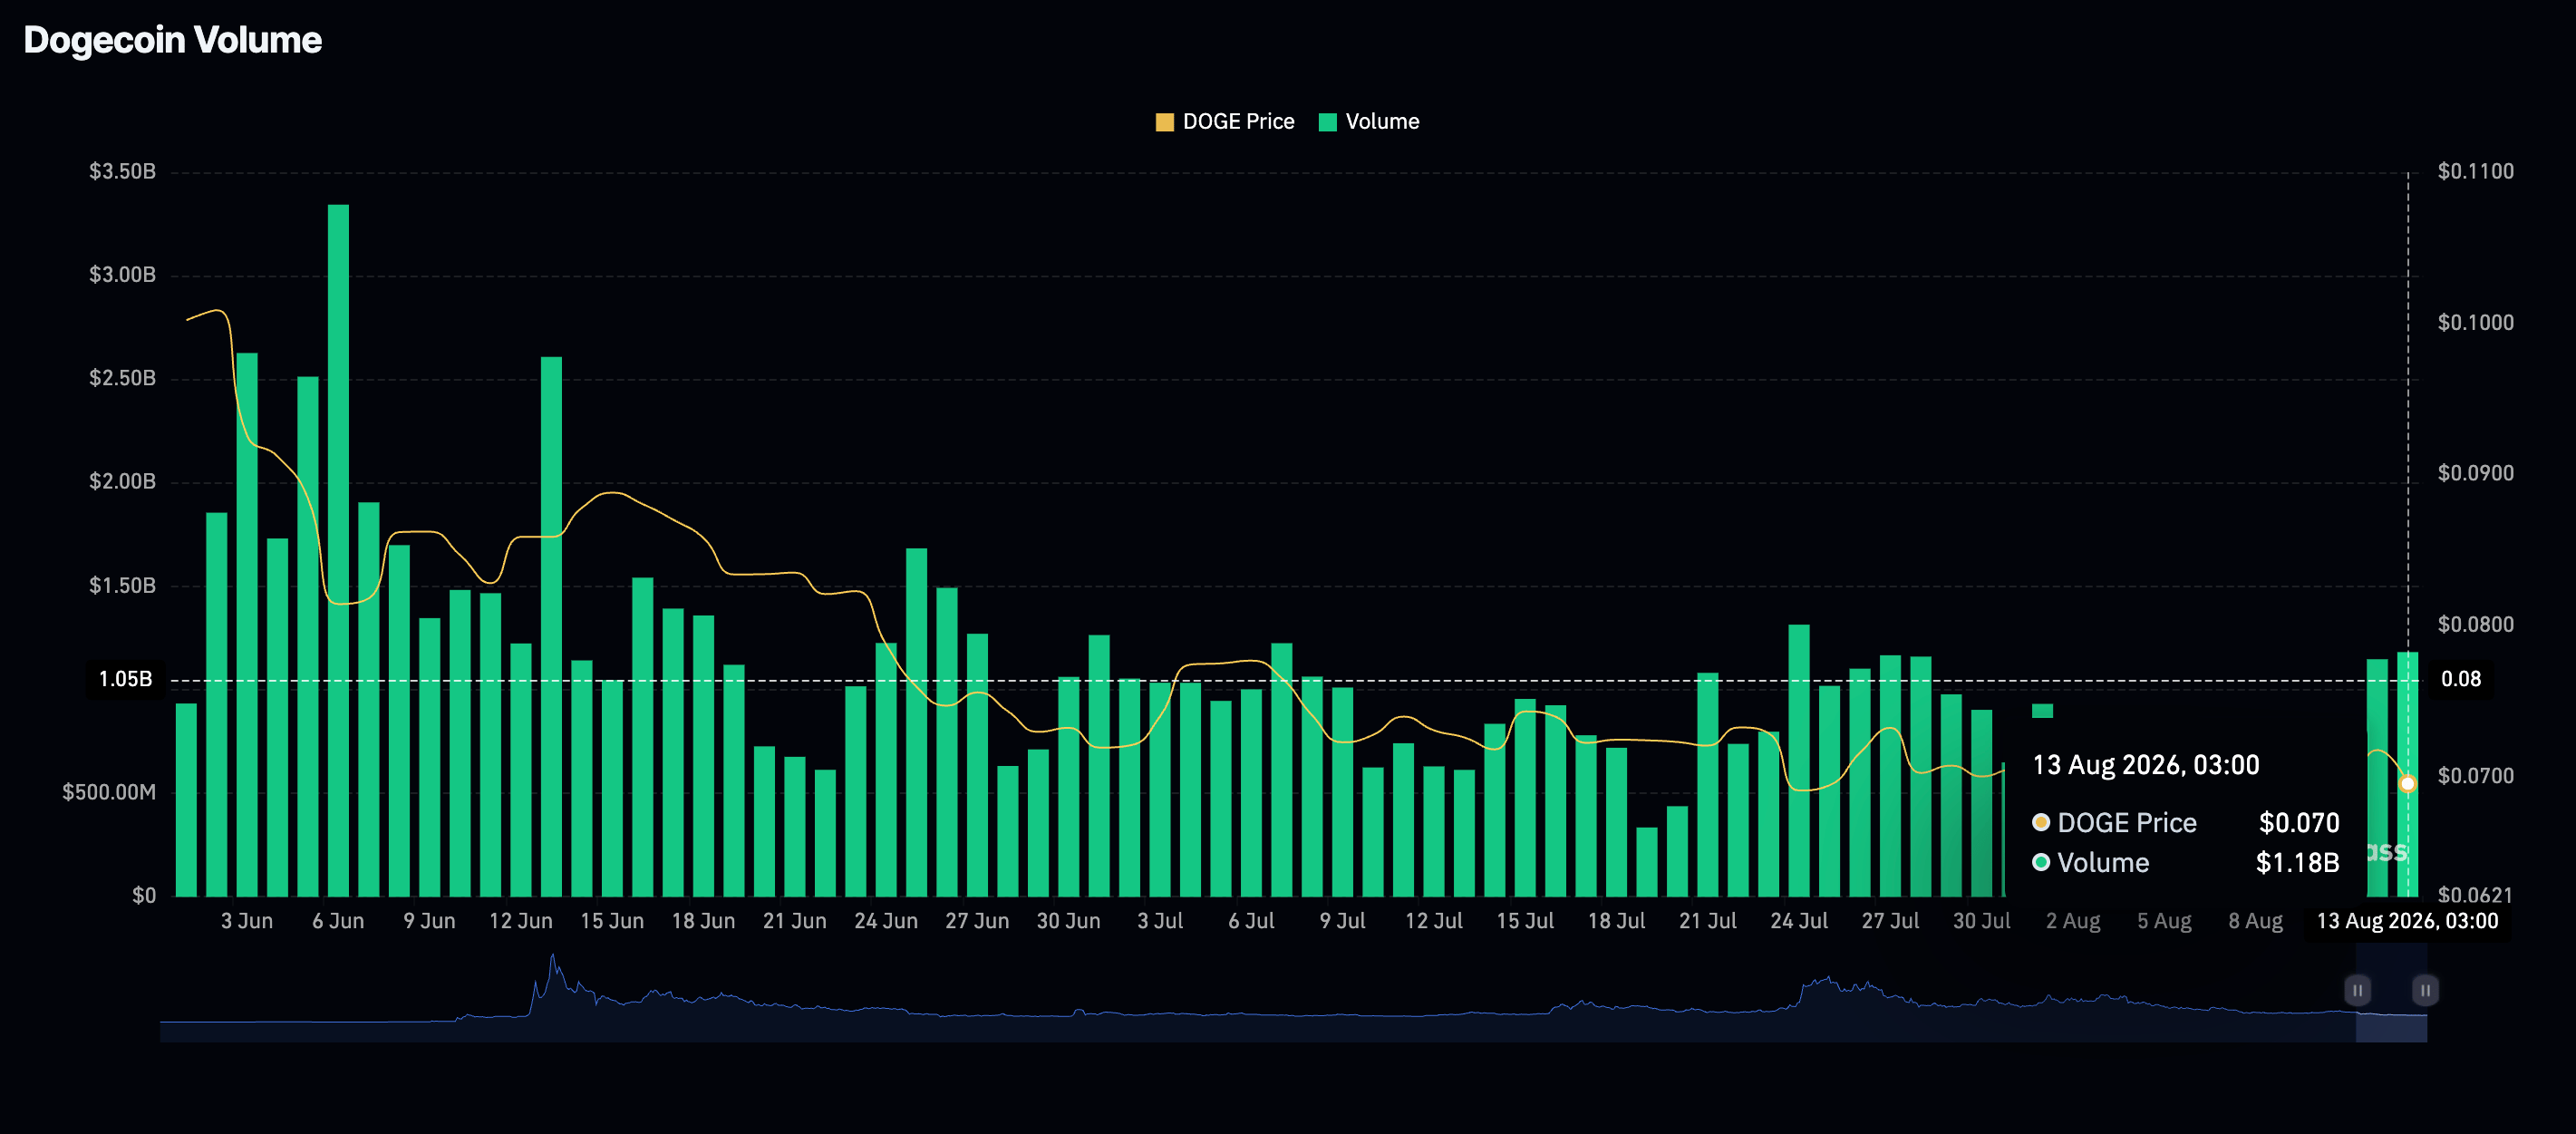Click the $0.1100 price axis label

coord(2475,171)
